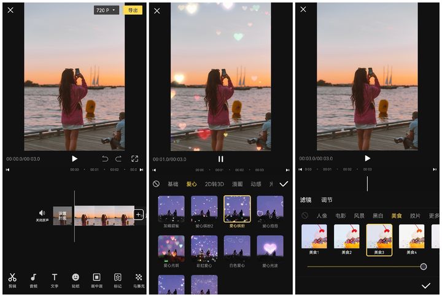This screenshot has width=442, height=297.
Task: Choose the 爱心缤纷2 effect
Action: tap(204, 212)
